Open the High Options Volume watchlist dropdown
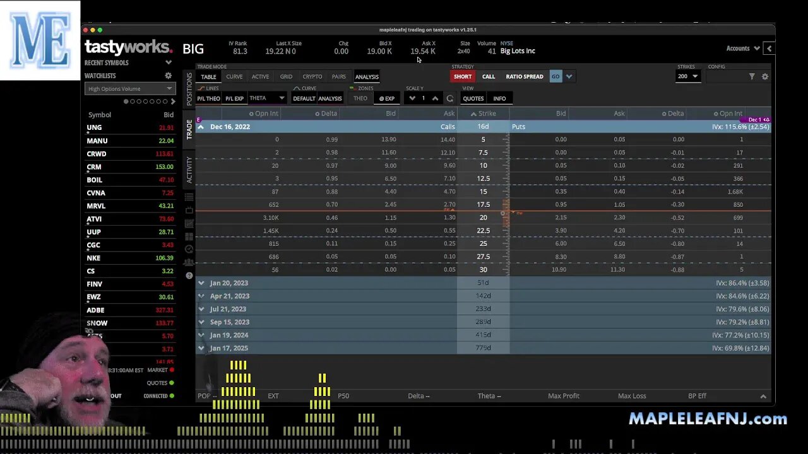 pyautogui.click(x=129, y=89)
